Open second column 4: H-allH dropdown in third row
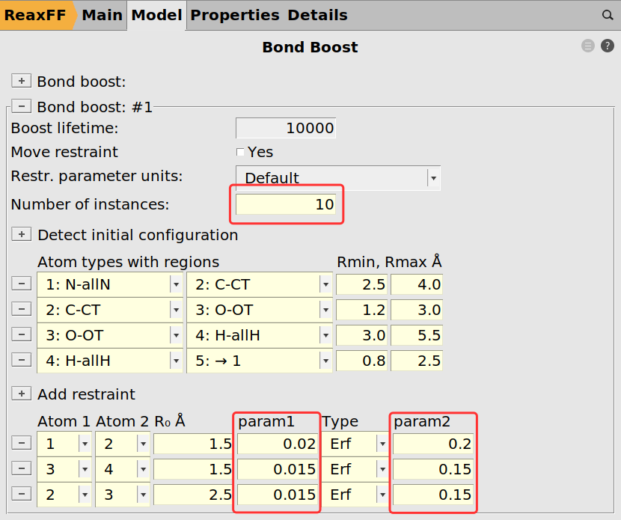This screenshot has height=520, width=621. (260, 335)
